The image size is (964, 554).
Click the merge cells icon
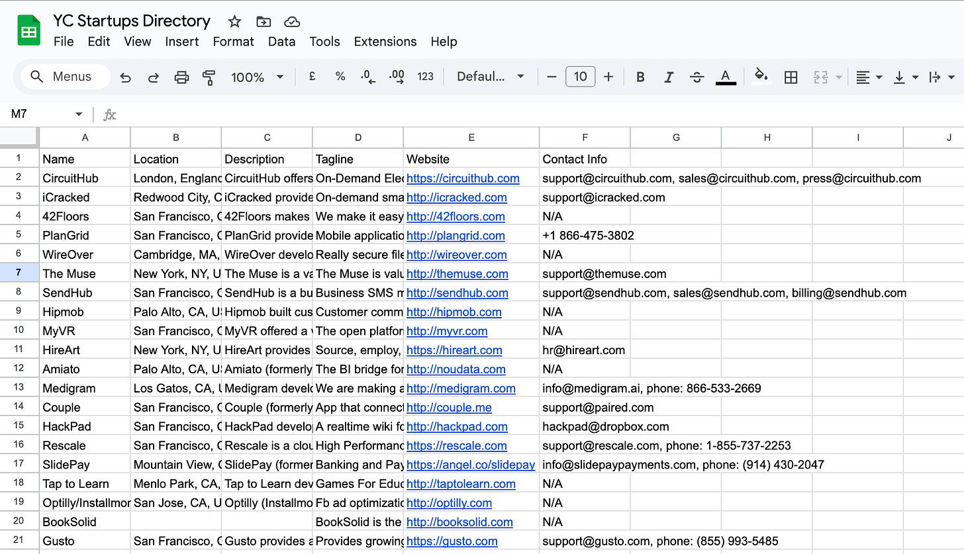821,77
